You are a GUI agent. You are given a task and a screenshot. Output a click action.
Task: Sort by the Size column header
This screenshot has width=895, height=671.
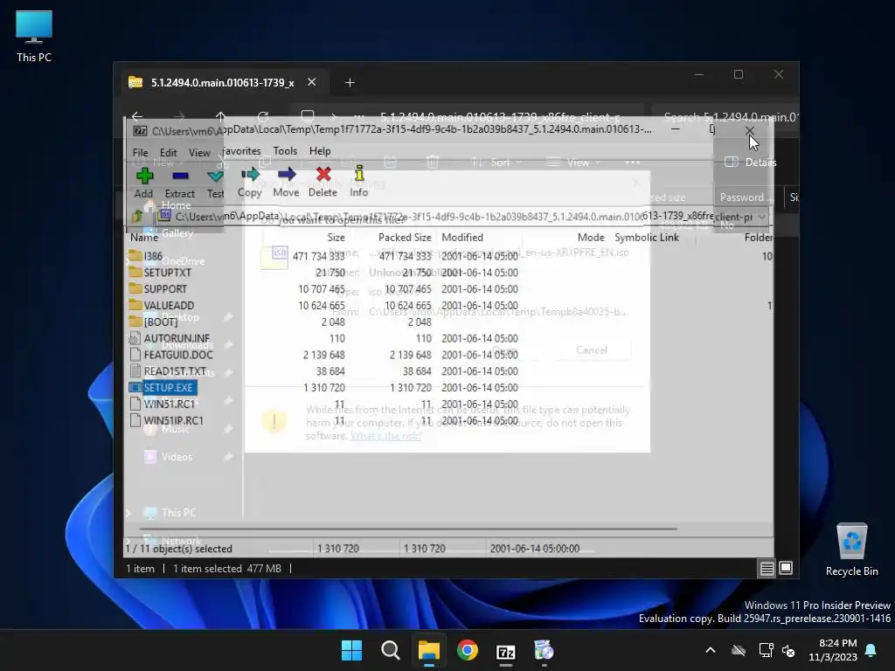point(336,238)
